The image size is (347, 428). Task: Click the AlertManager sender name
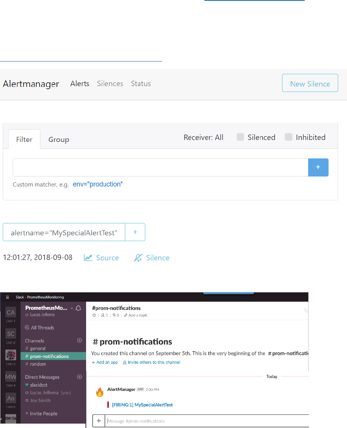pos(121,389)
